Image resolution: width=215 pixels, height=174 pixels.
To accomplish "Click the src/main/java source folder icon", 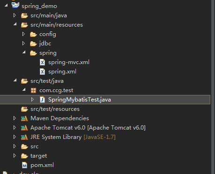I will pyautogui.click(x=24, y=15).
